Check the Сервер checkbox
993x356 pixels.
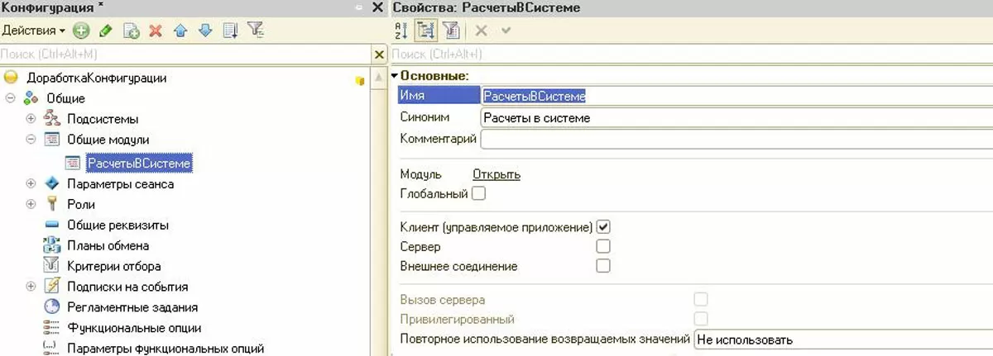click(603, 246)
